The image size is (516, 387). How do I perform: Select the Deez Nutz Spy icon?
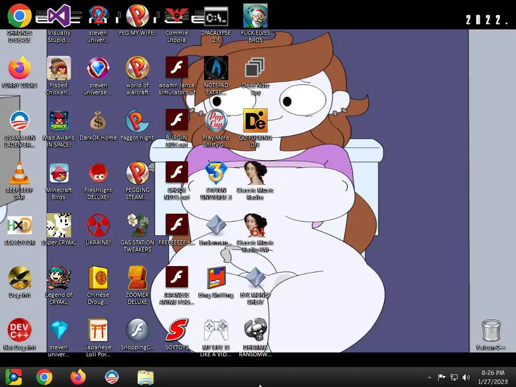pyautogui.click(x=255, y=69)
